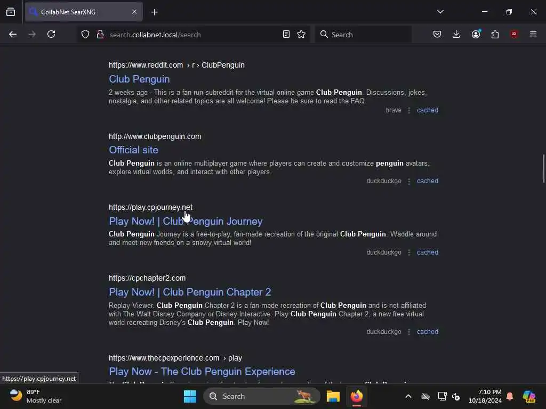546x409 pixels.
Task: Select the CollabNet SearXNG tab
Action: pos(84,12)
